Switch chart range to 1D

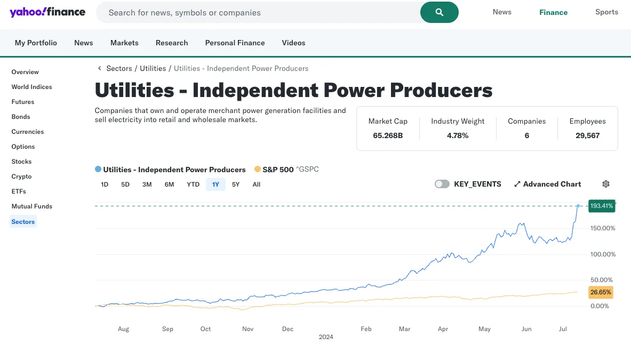click(x=105, y=184)
